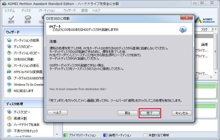Open the 設定 menu
This screenshot has width=220, height=140.
click(x=85, y=11)
